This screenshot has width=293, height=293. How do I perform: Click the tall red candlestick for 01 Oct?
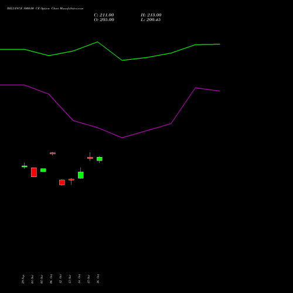coord(34,172)
